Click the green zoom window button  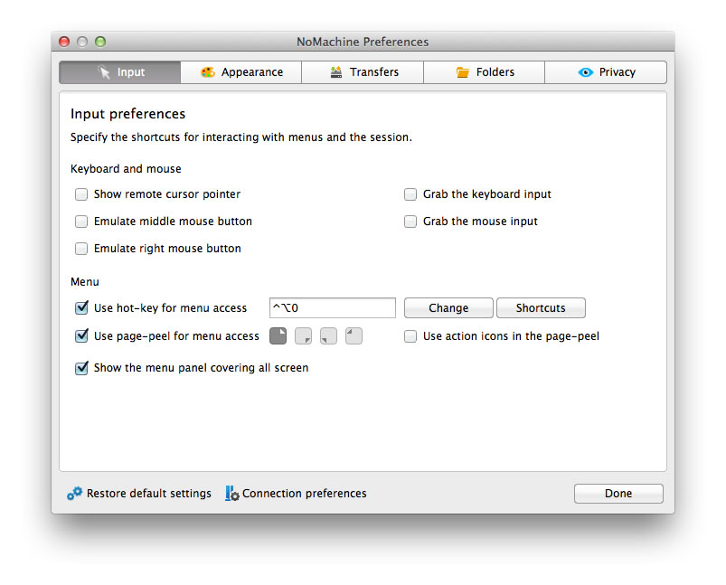(x=100, y=42)
